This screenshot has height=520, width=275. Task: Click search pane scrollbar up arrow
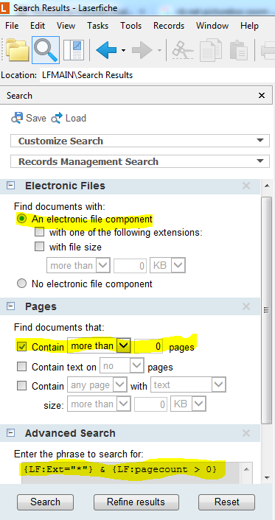pyautogui.click(x=266, y=186)
